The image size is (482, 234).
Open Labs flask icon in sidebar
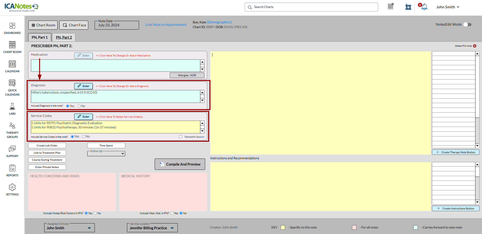coord(12,107)
